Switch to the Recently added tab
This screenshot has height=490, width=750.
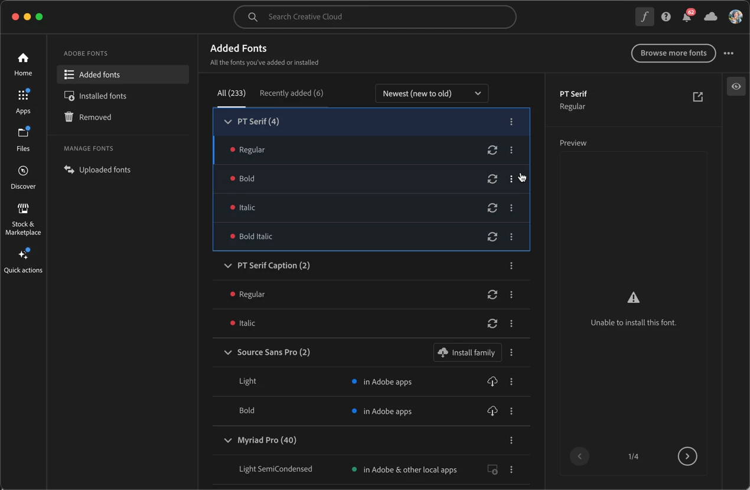291,93
